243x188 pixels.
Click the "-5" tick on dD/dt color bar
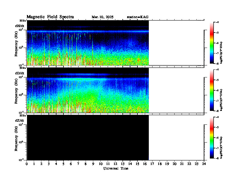pos(217,80)
